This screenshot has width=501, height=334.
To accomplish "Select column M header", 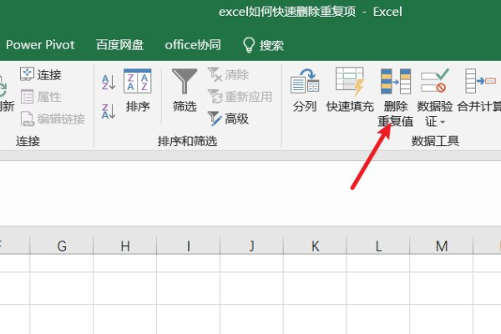I will (x=441, y=245).
